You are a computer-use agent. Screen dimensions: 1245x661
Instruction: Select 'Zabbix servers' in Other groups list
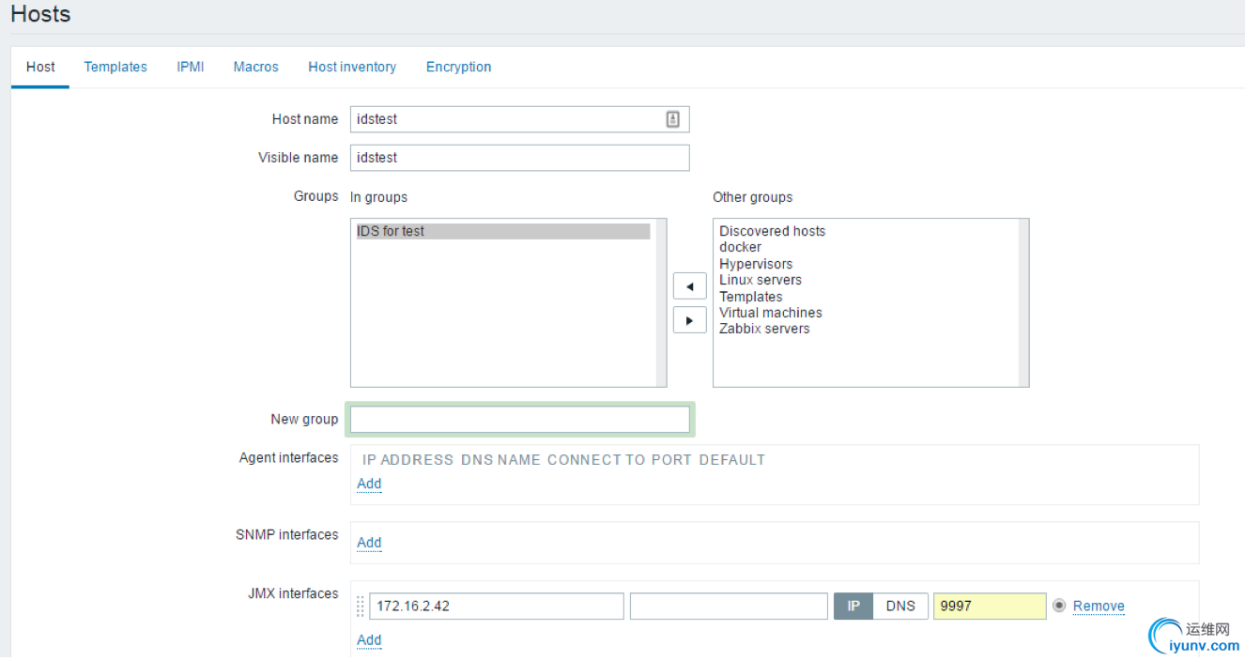(764, 329)
